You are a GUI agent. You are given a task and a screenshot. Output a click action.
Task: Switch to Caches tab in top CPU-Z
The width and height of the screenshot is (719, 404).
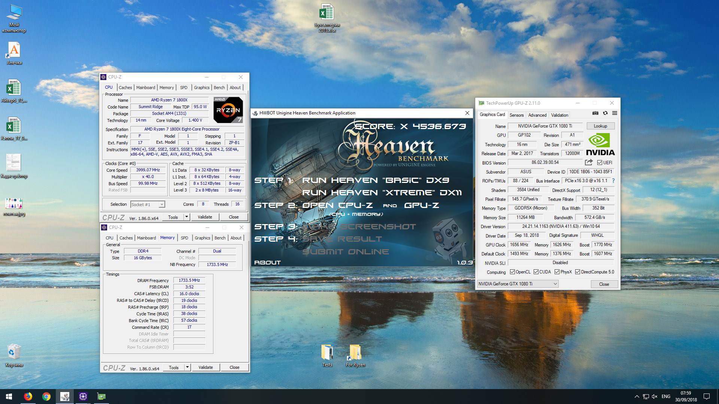tap(125, 88)
